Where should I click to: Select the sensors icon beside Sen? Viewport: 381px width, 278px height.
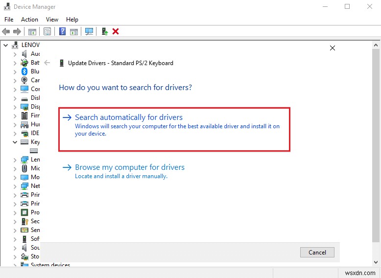coord(24,230)
